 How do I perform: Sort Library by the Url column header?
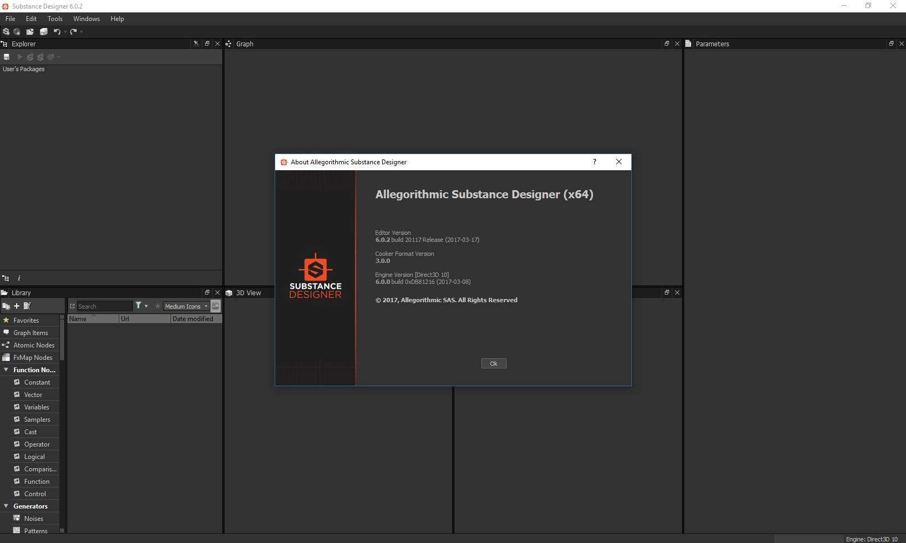coord(145,319)
